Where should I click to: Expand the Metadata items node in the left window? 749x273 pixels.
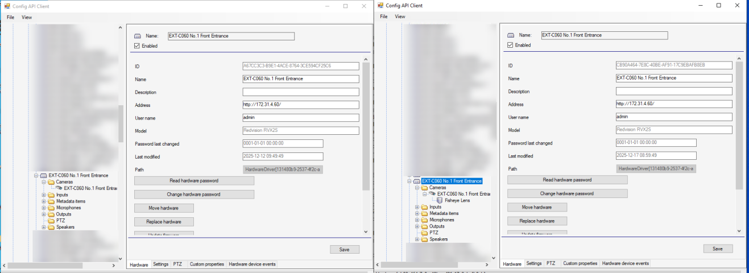tap(44, 201)
